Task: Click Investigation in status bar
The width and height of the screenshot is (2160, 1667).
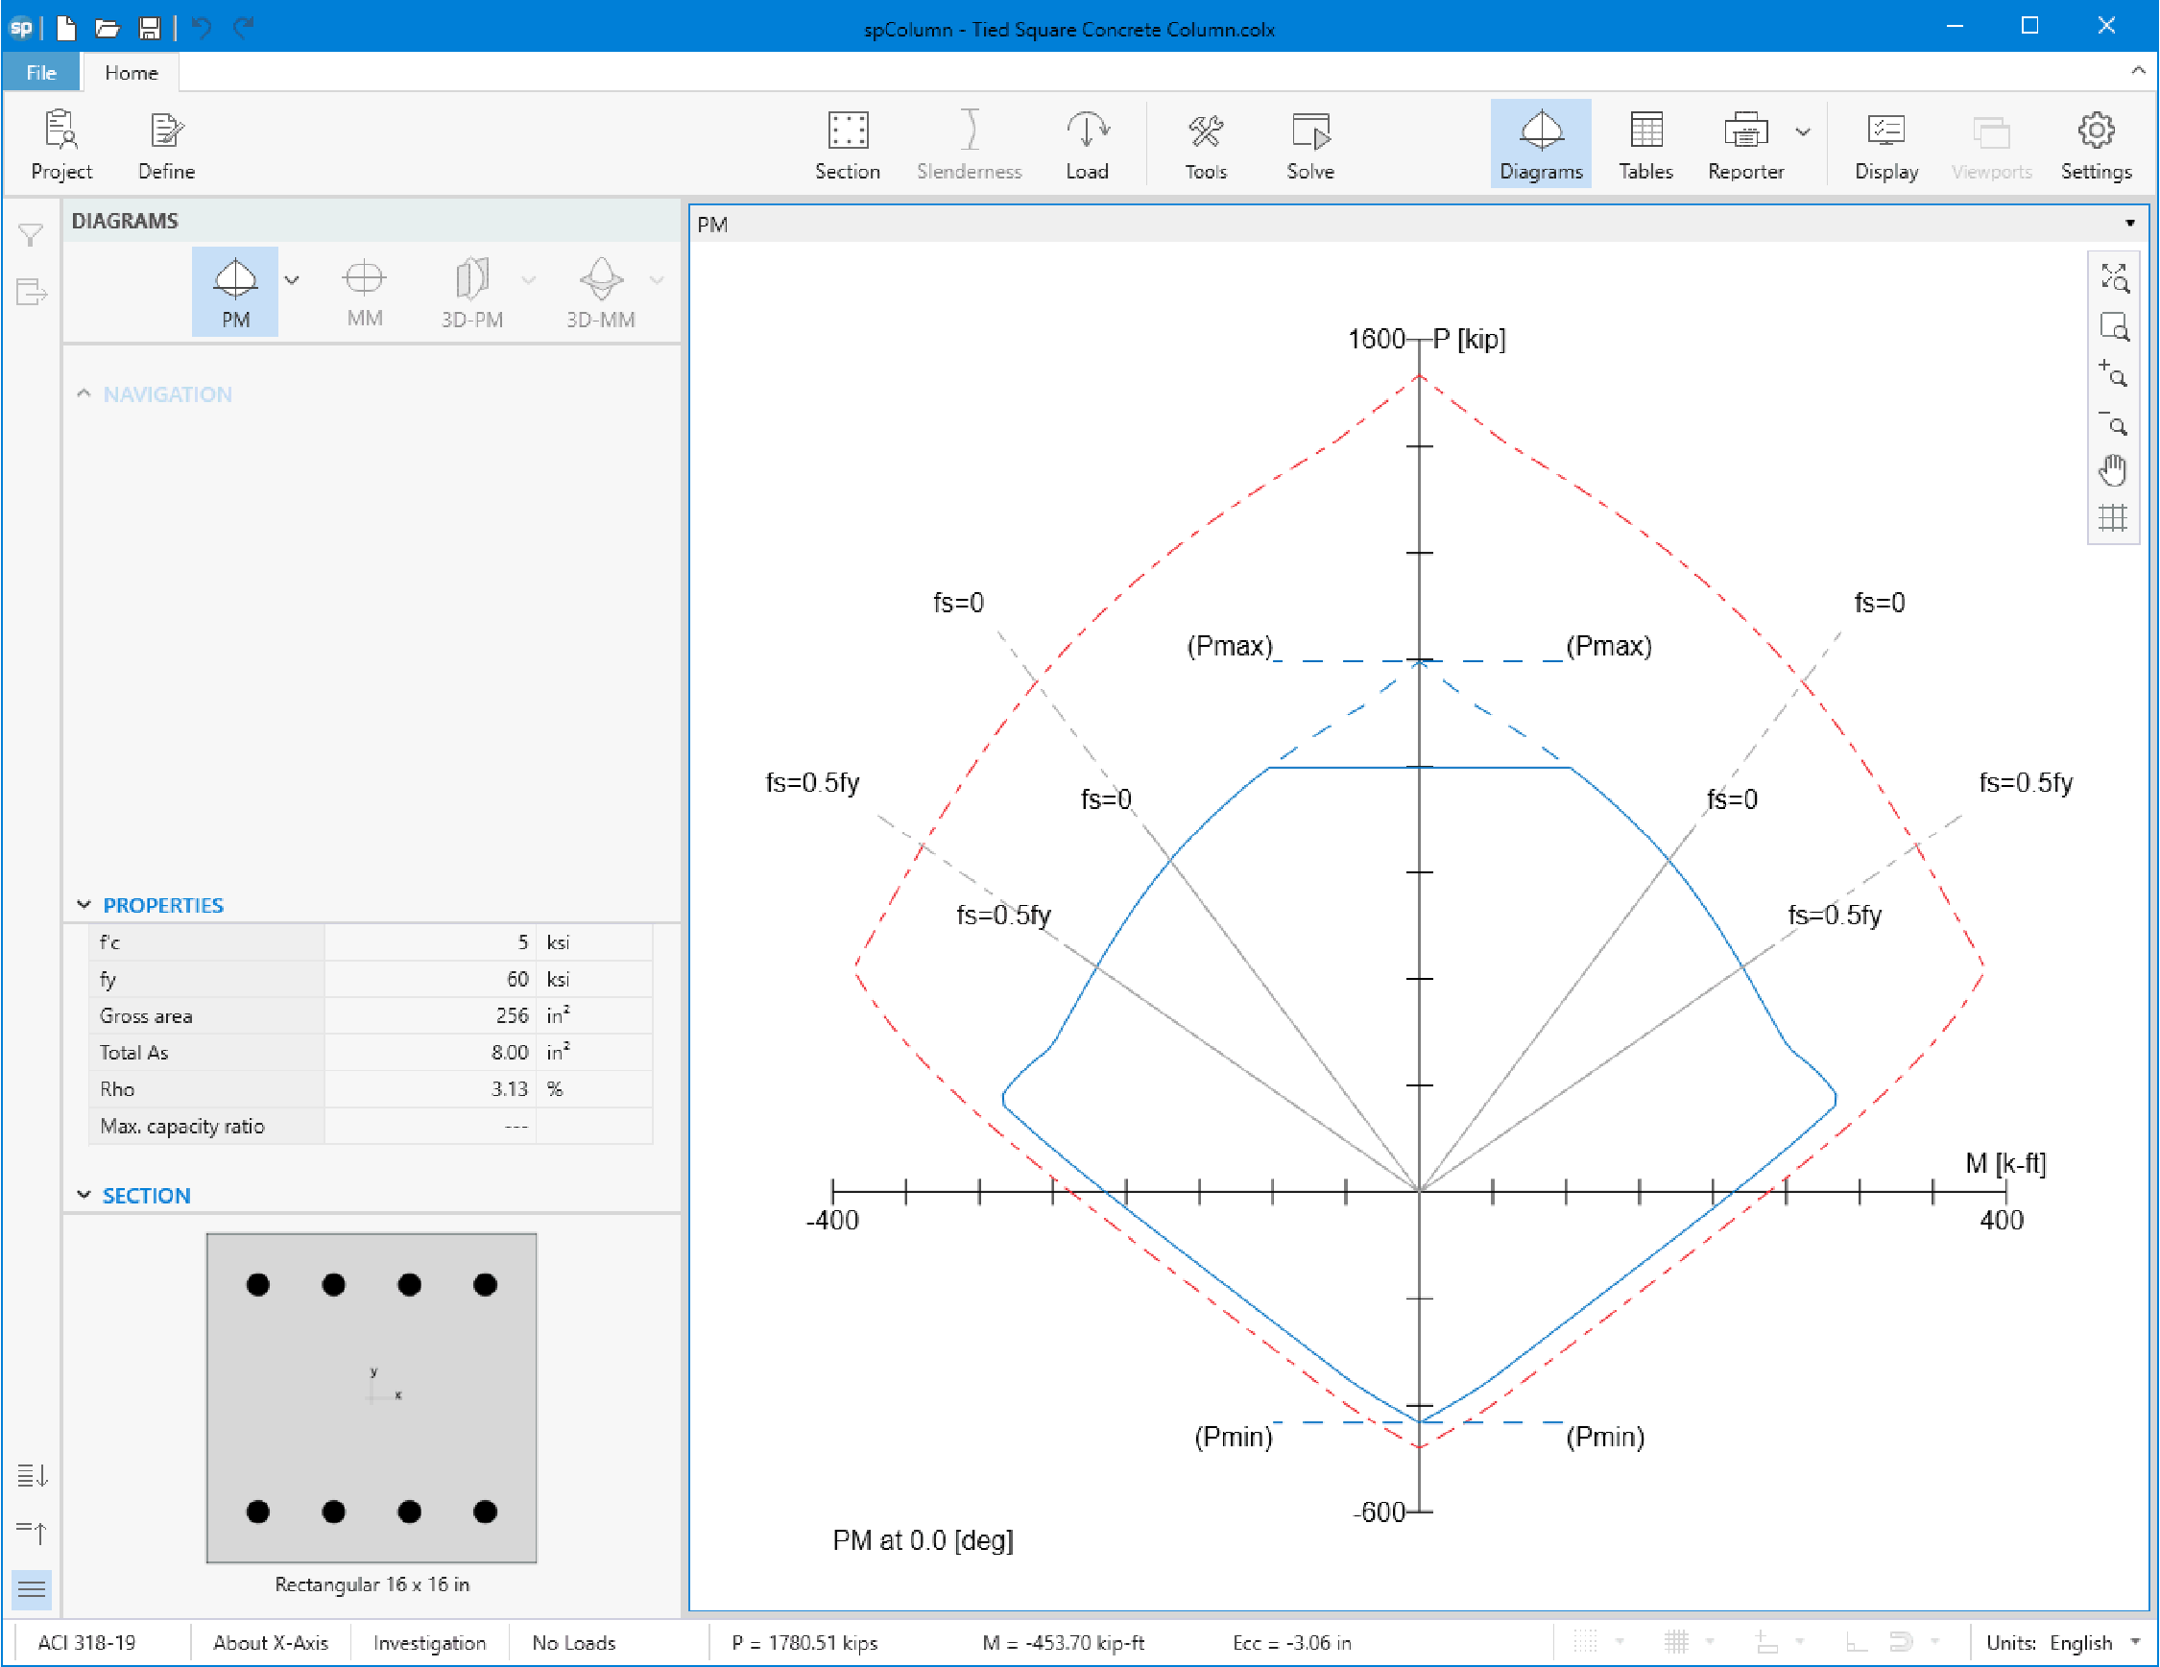Action: tap(429, 1642)
